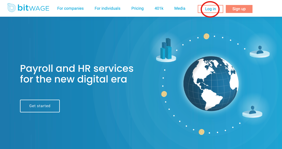
Task: Select the lower-right user avatar icon
Action: 252,110
